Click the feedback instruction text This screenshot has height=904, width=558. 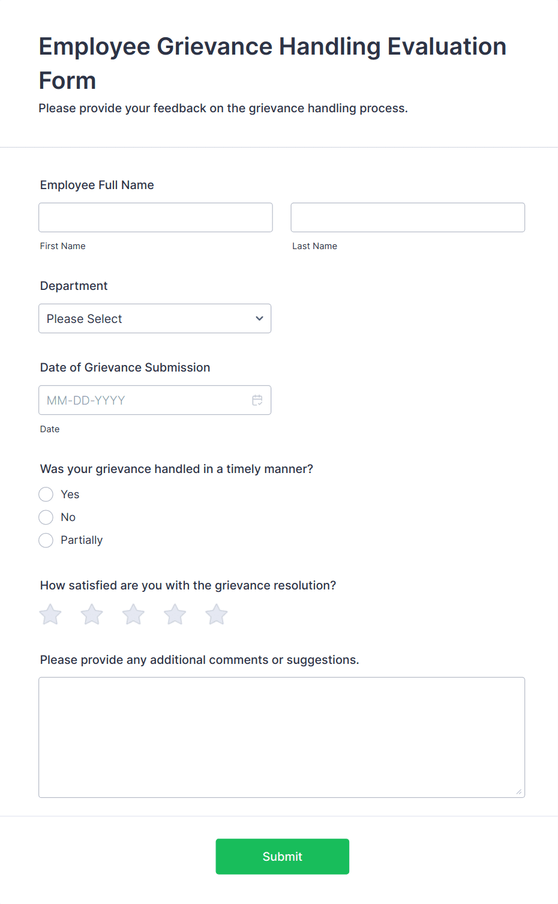223,108
